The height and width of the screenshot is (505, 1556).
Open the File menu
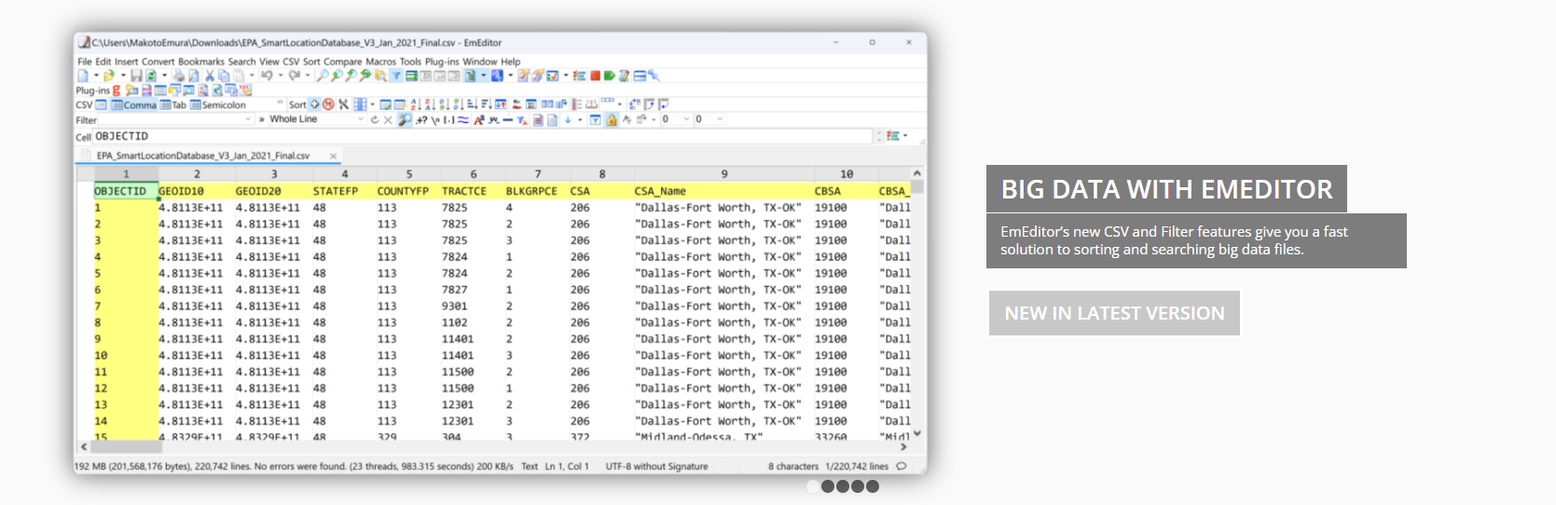click(x=84, y=61)
